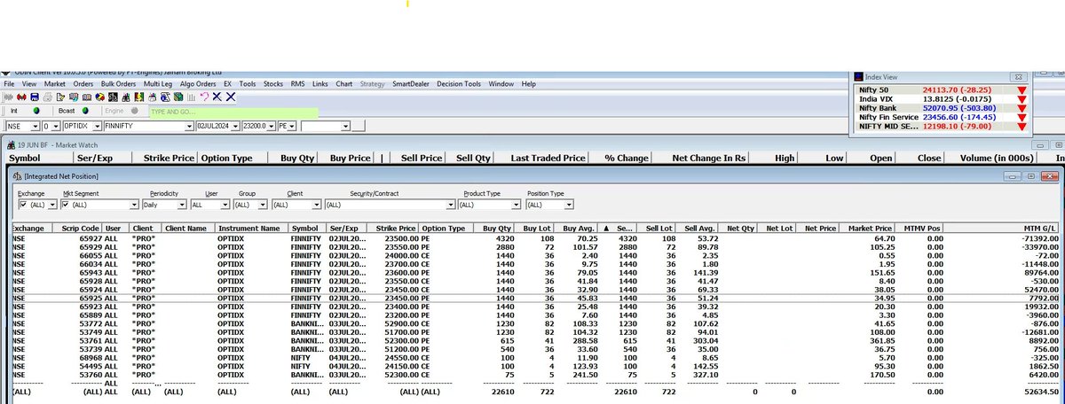Click Index View window's icon
This screenshot has width=1065, height=404.
point(856,77)
